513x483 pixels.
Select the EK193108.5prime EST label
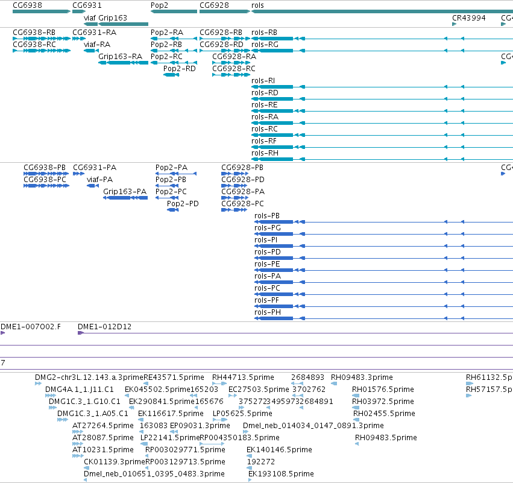281,474
